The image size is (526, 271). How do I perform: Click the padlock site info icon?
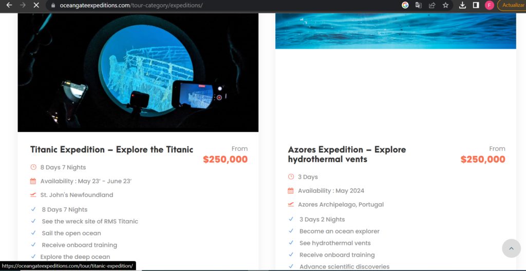click(53, 5)
